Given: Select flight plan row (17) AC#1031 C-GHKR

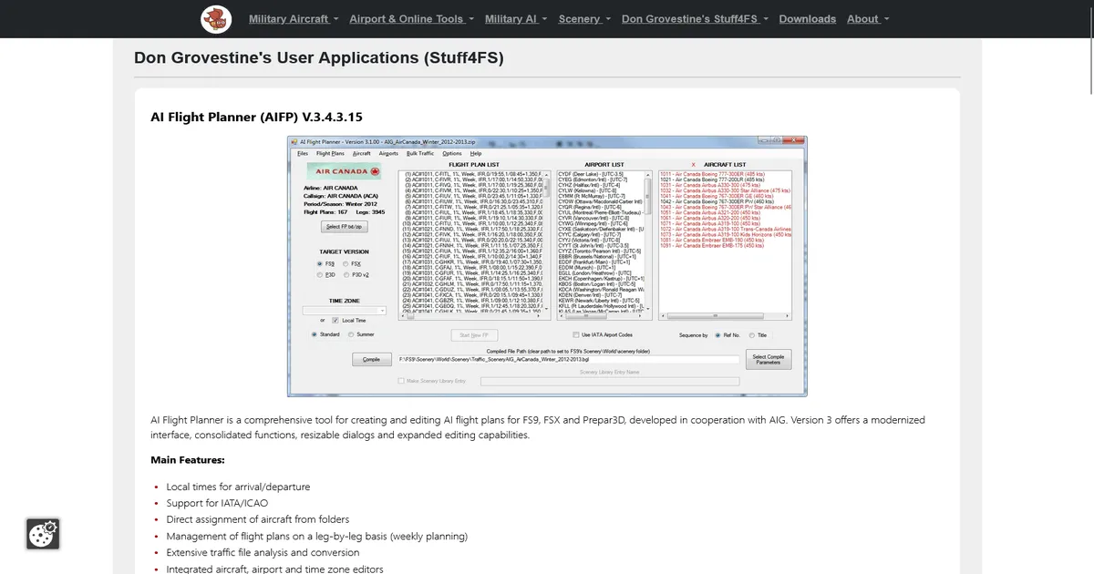Looking at the screenshot, I should pos(473,261).
